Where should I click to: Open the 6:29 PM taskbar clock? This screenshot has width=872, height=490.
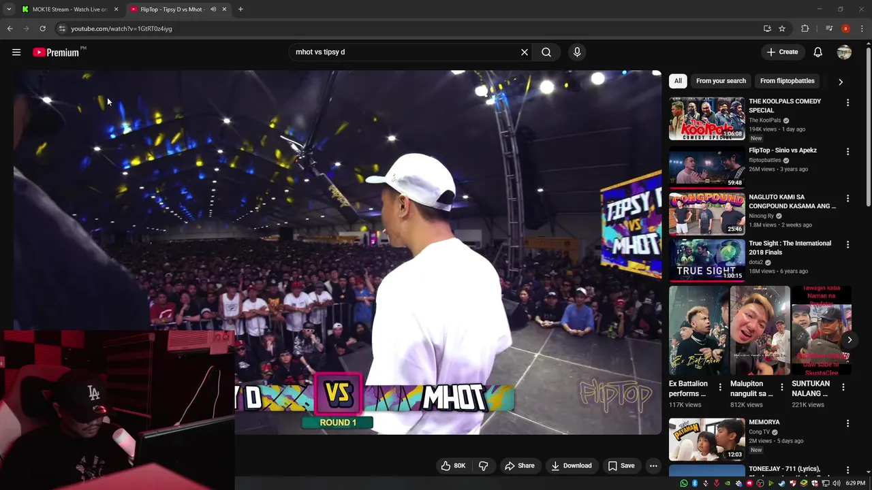pyautogui.click(x=856, y=483)
